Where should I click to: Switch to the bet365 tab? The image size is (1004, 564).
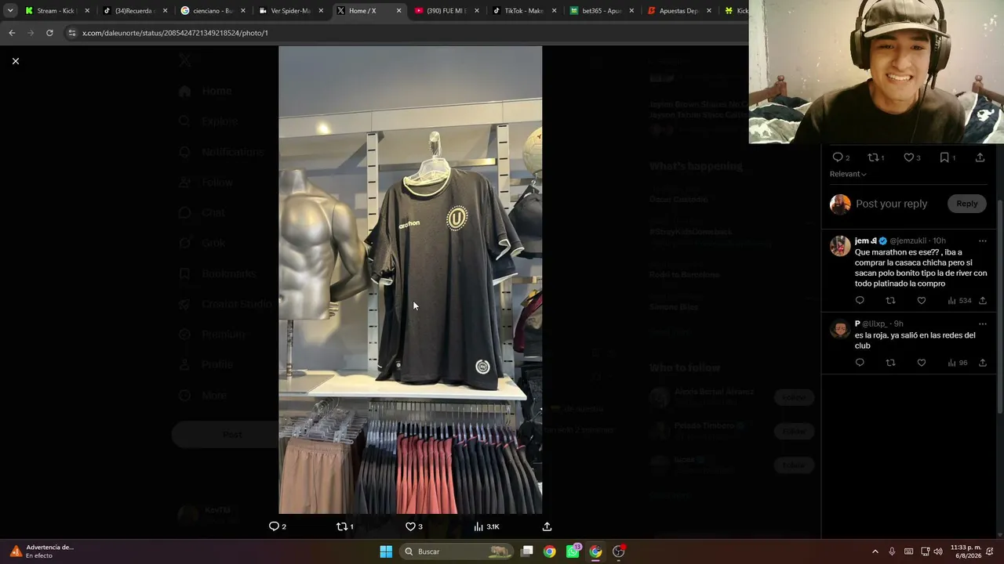click(x=601, y=11)
